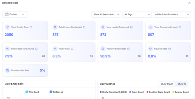Select Show Count in Daily Metrics
This screenshot has width=195, height=99.
tap(167, 84)
